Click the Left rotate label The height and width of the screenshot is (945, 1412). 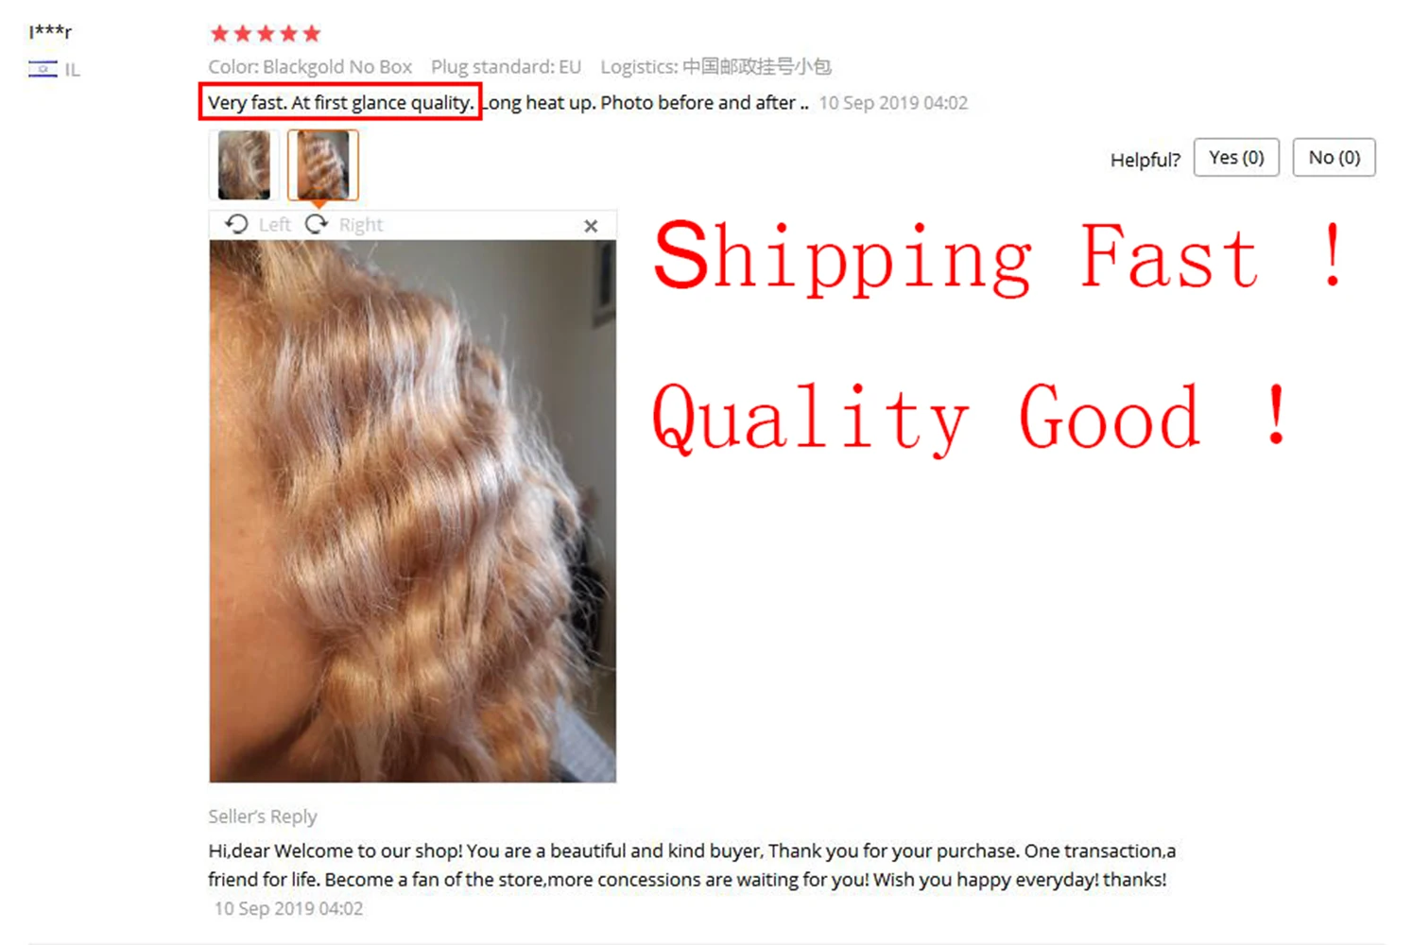(x=274, y=225)
